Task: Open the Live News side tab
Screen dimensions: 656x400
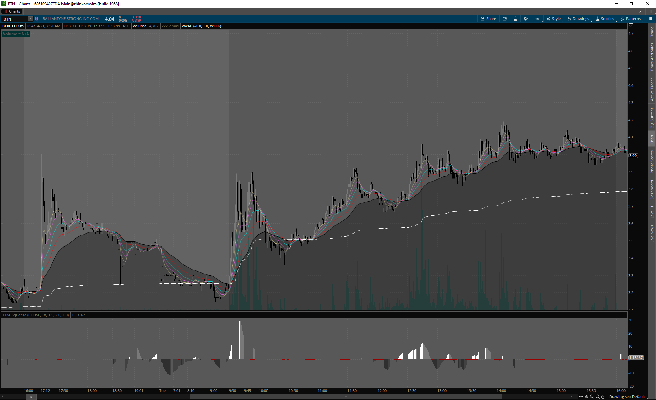Action: [652, 234]
